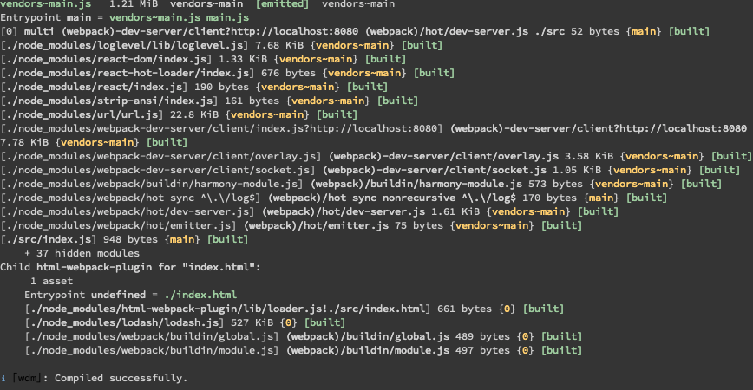Click '[./node_modules/strip-ansi/index.js]' path
The height and width of the screenshot is (390, 753).
click(109, 101)
